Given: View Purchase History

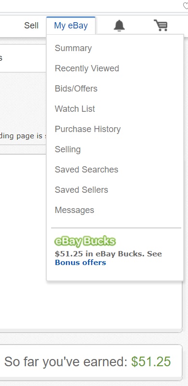Looking at the screenshot, I should [88, 129].
